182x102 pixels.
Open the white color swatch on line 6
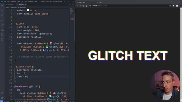point(28,10)
